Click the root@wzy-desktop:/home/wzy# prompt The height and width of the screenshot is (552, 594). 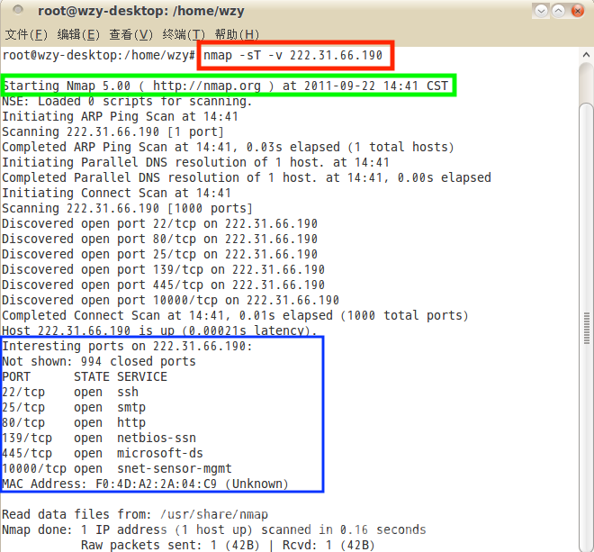click(x=98, y=55)
